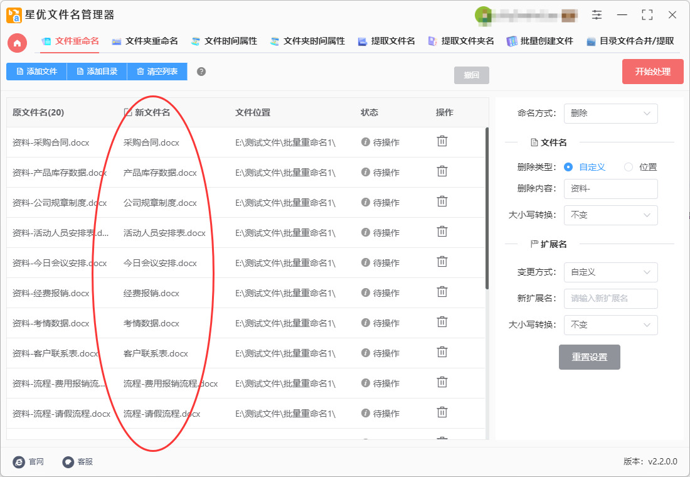The height and width of the screenshot is (477, 690).
Task: Delete row 活动人员安排表.docx with trash icon
Action: (x=442, y=232)
